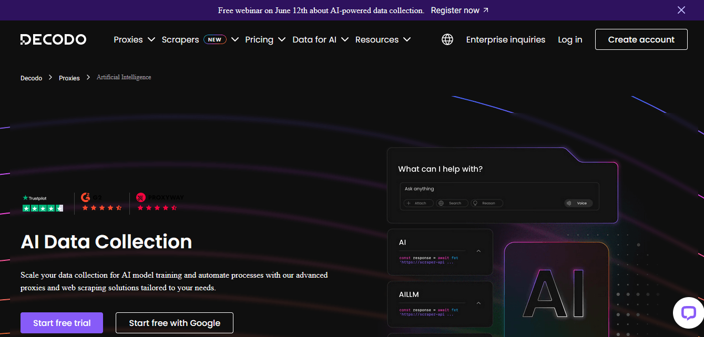Follow the Register now webinar link
The height and width of the screenshot is (337, 704).
460,10
